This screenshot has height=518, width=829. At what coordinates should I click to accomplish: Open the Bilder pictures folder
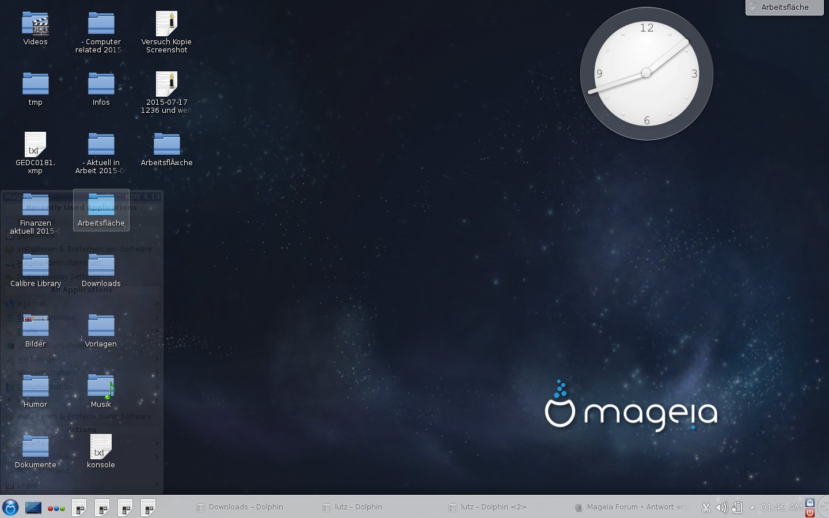[35, 331]
